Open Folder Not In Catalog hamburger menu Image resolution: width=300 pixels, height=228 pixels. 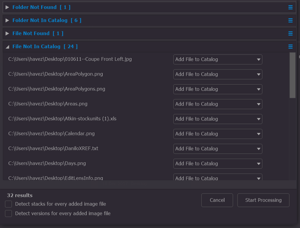290,20
